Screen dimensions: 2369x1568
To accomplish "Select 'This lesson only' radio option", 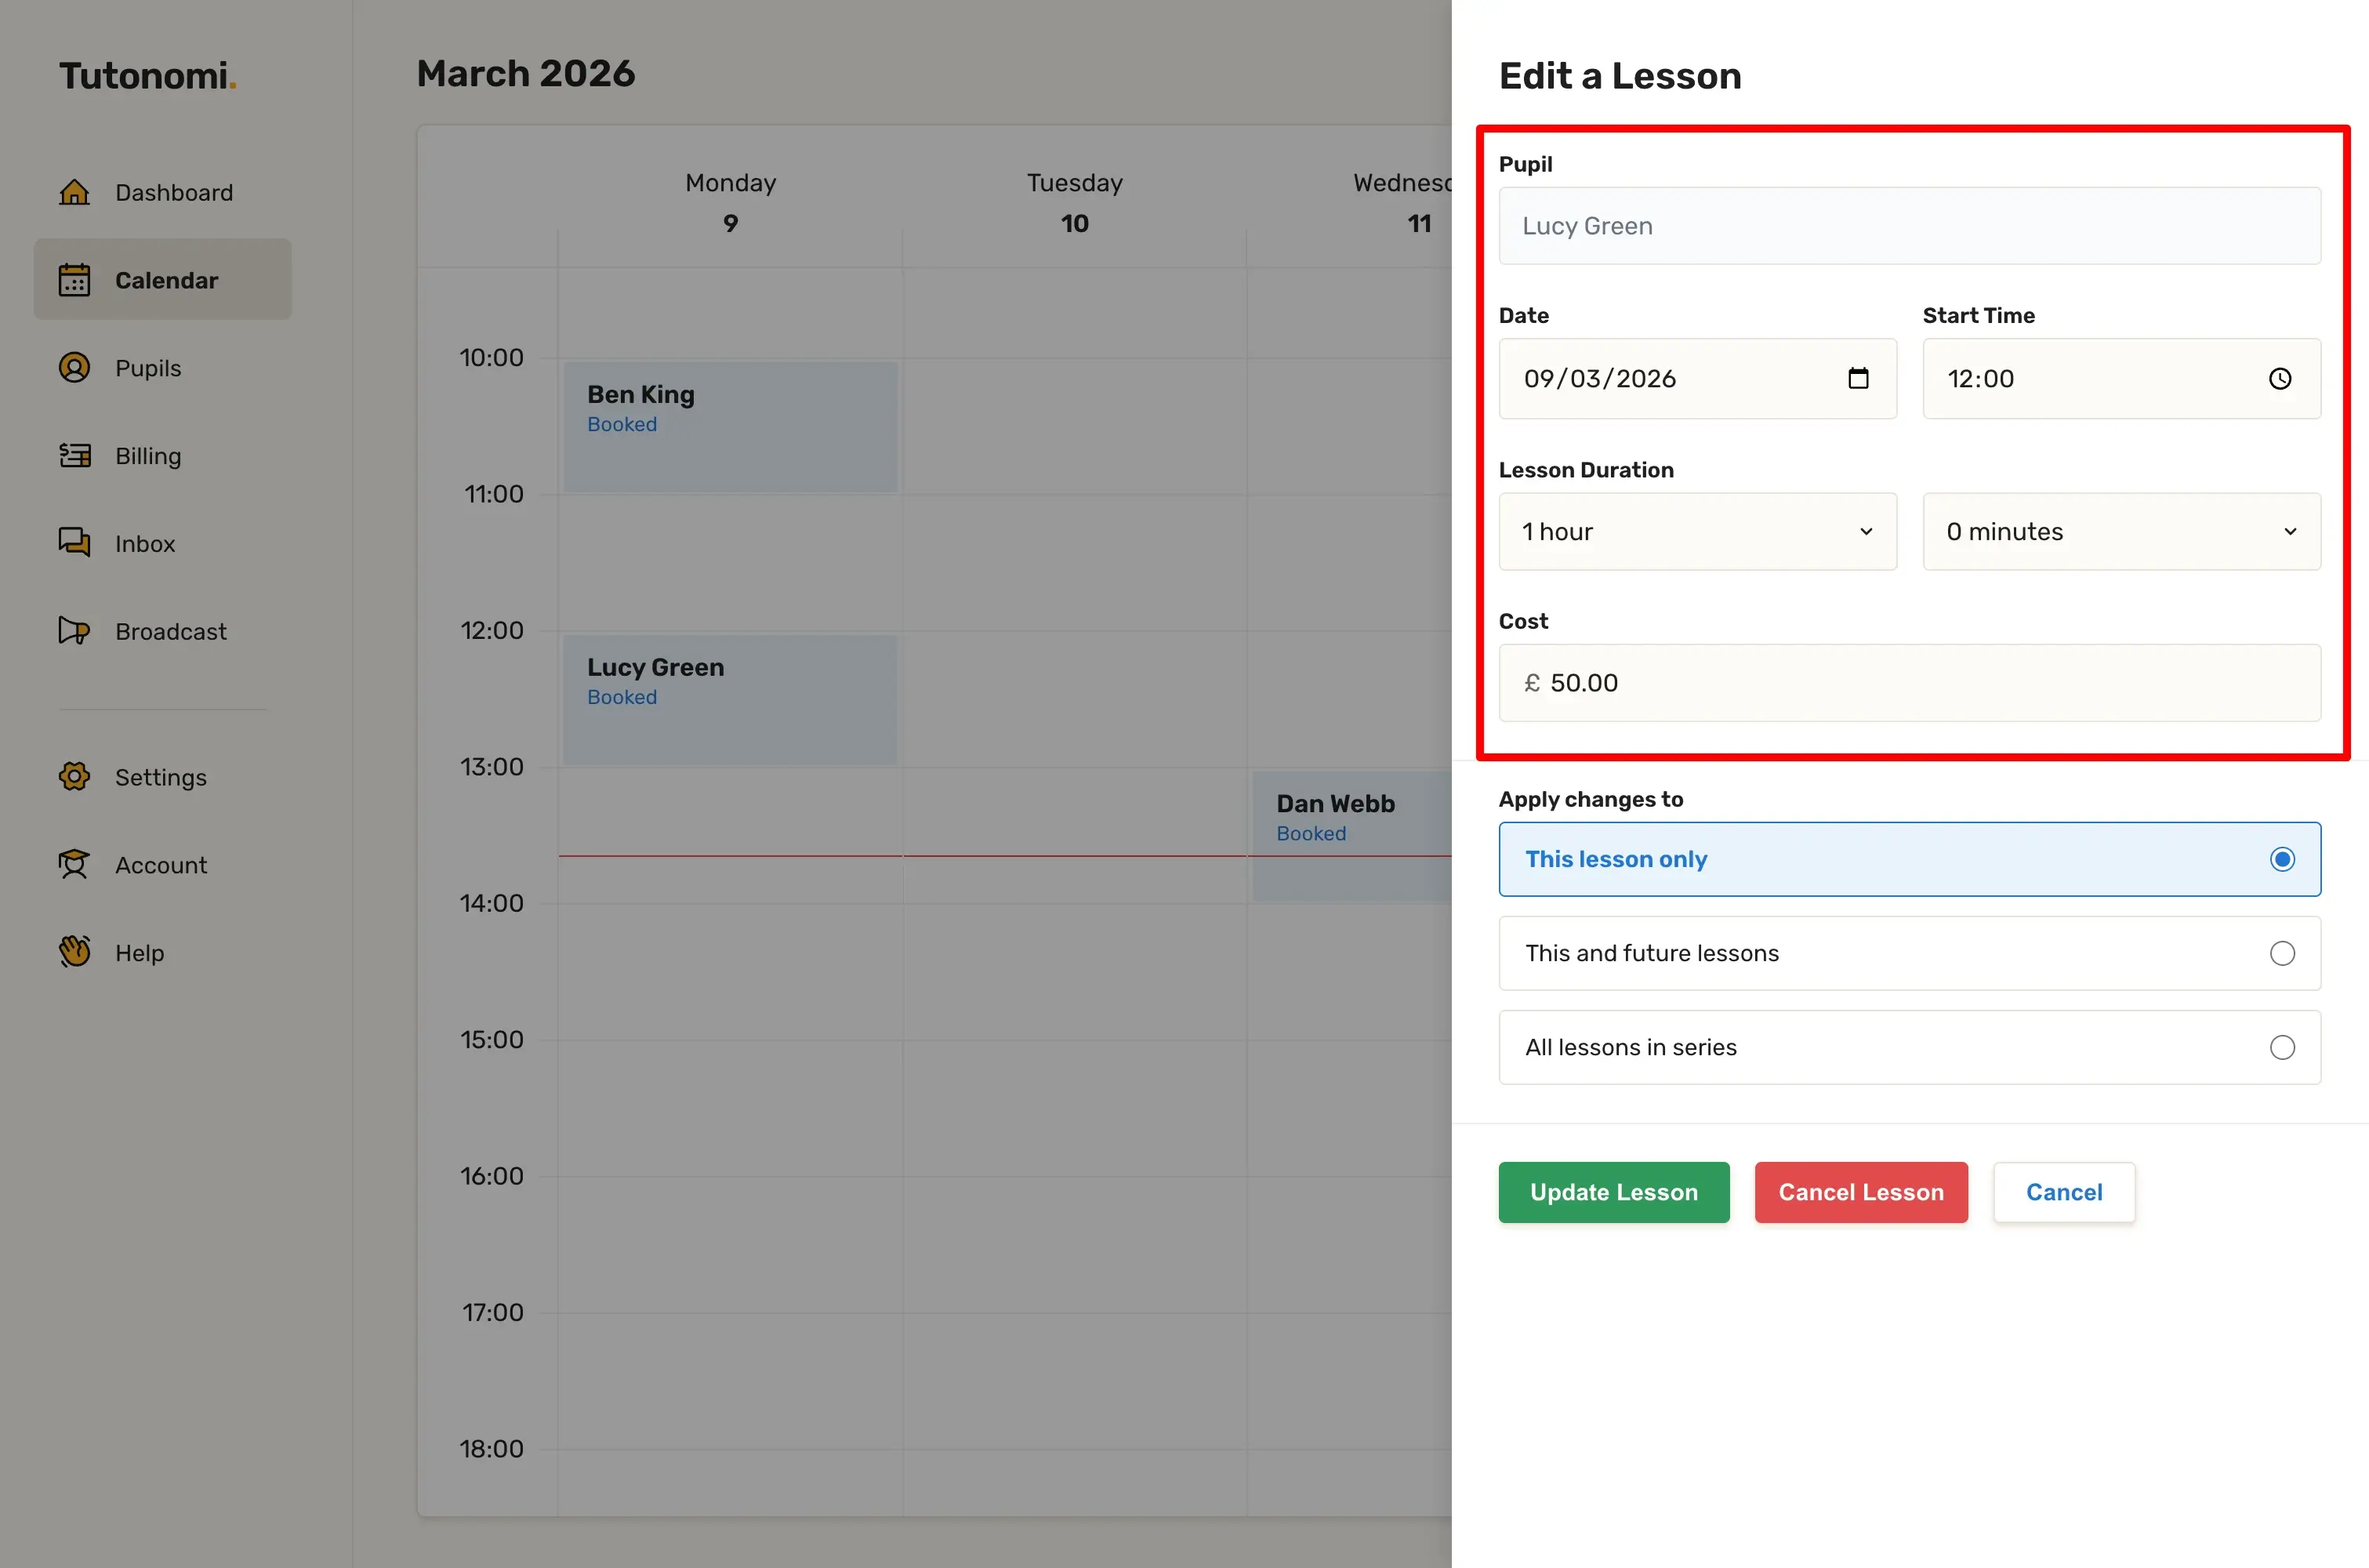I will pos(2281,860).
